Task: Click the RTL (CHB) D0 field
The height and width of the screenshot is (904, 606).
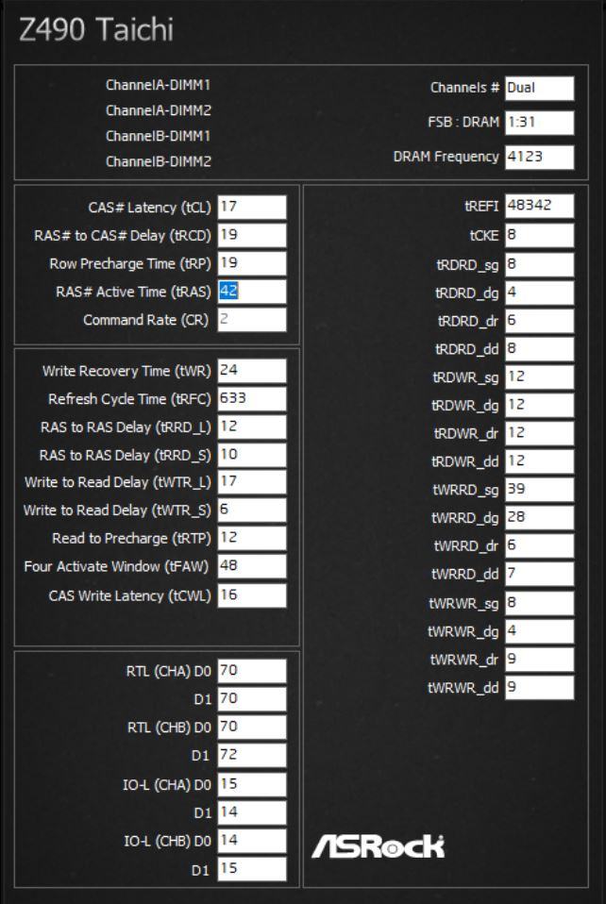Action: click(252, 727)
